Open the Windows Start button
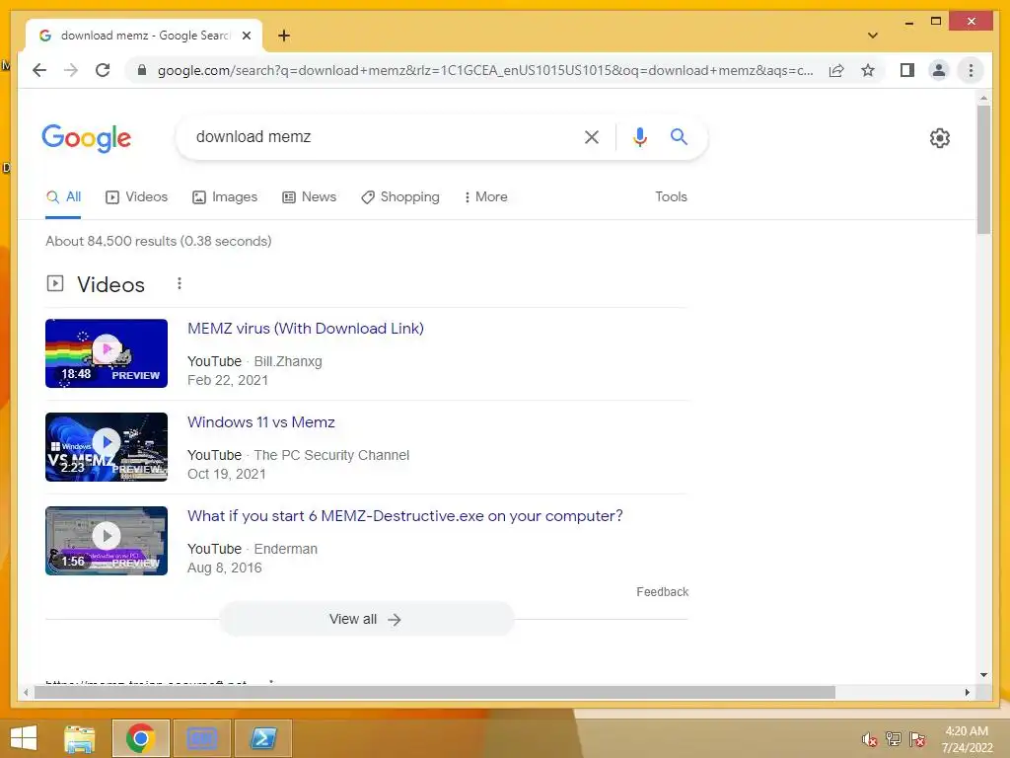This screenshot has width=1010, height=758. point(24,738)
